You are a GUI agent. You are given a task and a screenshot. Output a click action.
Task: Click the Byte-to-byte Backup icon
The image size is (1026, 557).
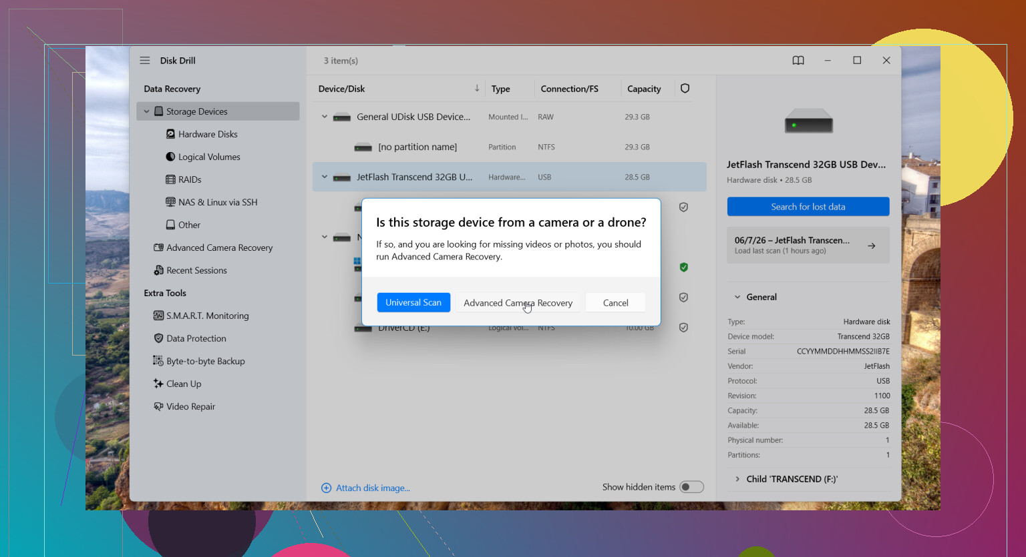(158, 361)
